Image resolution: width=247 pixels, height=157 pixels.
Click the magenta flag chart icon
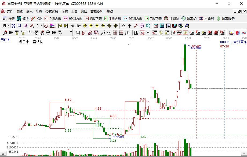point(52,26)
